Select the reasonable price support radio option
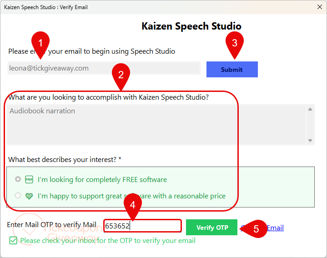Screen dimensions: 327x258 pos(18,196)
